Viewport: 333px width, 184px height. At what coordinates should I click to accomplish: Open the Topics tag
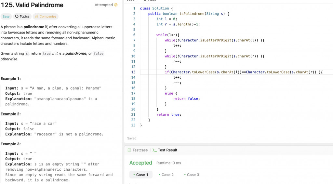[22, 16]
